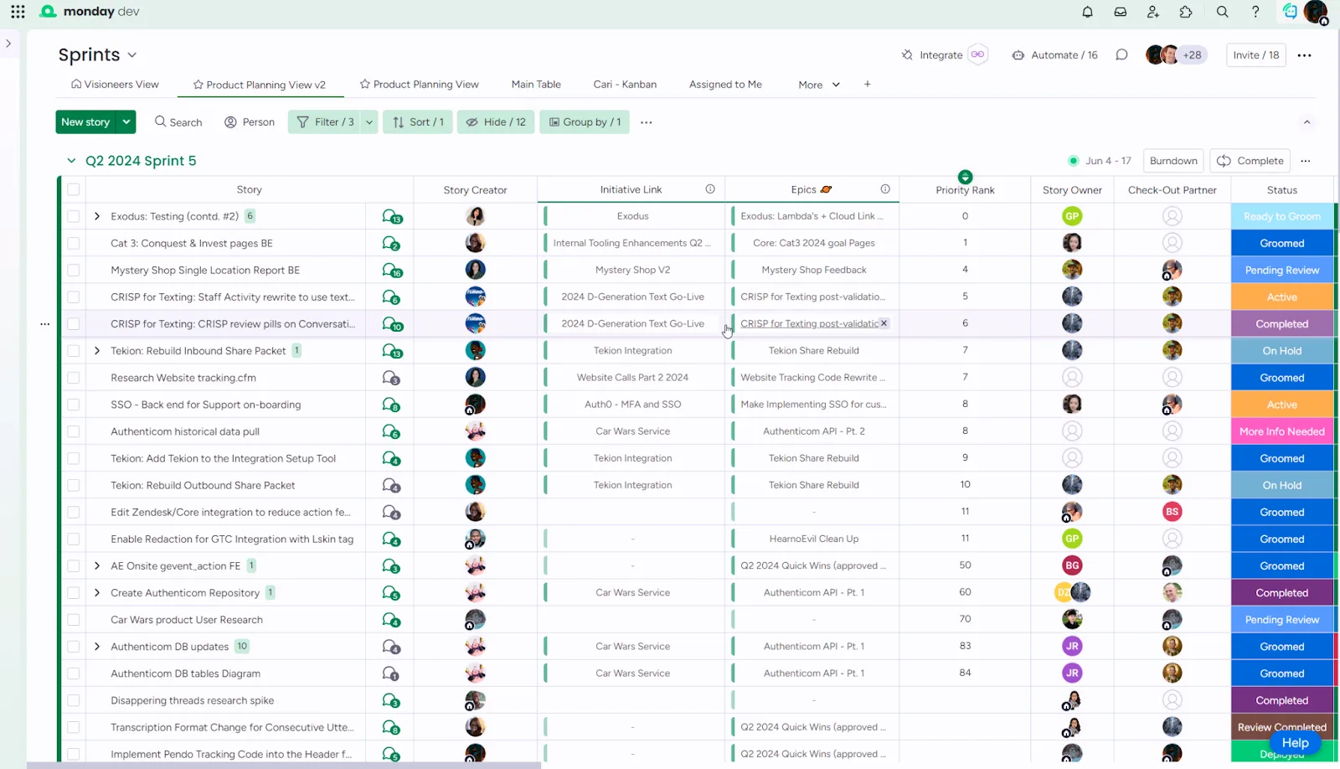The width and height of the screenshot is (1340, 769).
Task: Select the Product Planning View v2 tab
Action: click(260, 85)
